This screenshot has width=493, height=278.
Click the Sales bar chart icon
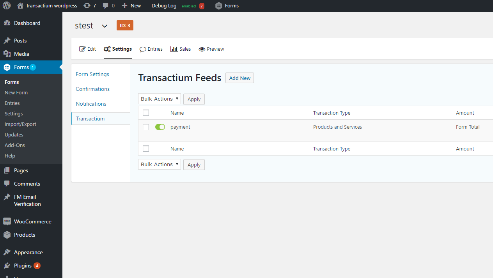(x=174, y=49)
